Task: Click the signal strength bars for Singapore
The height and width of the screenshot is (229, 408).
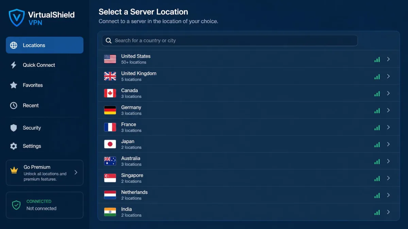Action: [x=377, y=178]
